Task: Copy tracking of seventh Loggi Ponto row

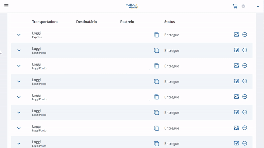Action: point(156,144)
